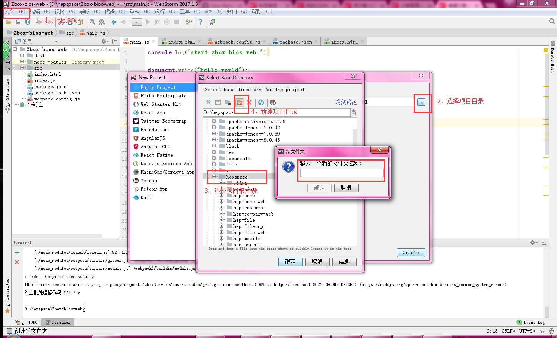Click 取消 in the 新文件夹 dialog

tap(346, 188)
